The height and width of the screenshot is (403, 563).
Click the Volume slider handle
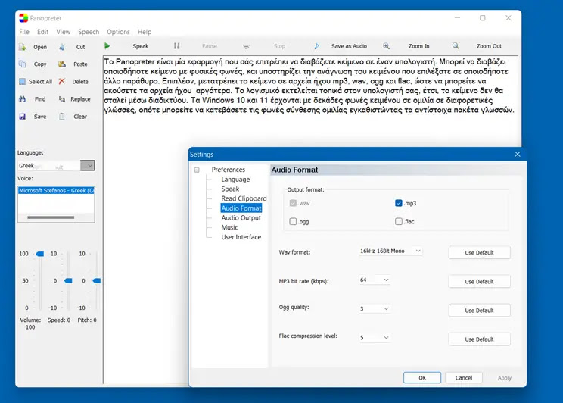point(40,254)
